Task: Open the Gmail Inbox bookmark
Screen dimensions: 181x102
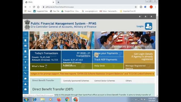Action: point(109,11)
